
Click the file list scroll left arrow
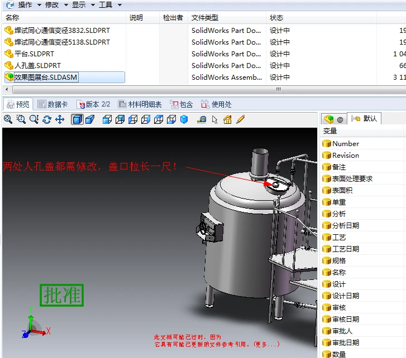click(x=7, y=89)
